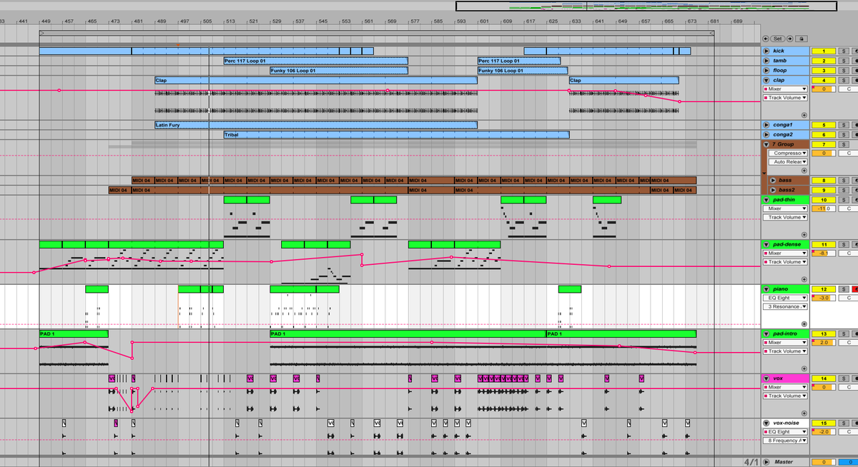Collapse the vox-noise track
The image size is (858, 467).
tap(766, 423)
